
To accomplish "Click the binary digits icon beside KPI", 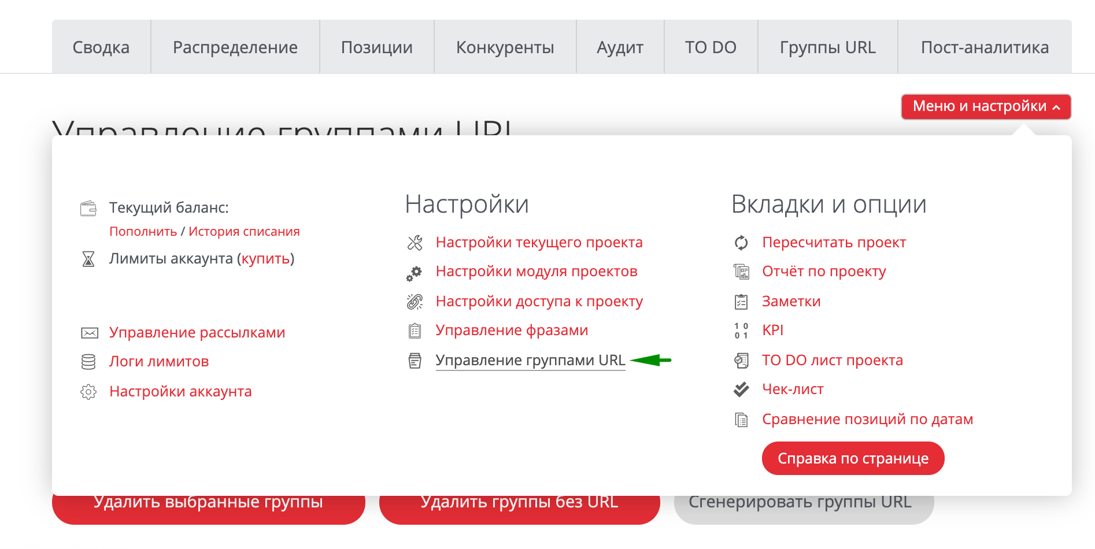I will tap(741, 331).
